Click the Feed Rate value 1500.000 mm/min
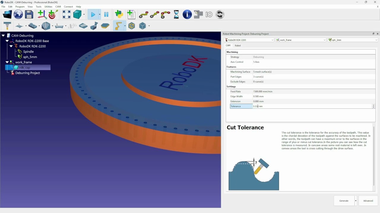The width and height of the screenshot is (380, 213). click(x=263, y=91)
